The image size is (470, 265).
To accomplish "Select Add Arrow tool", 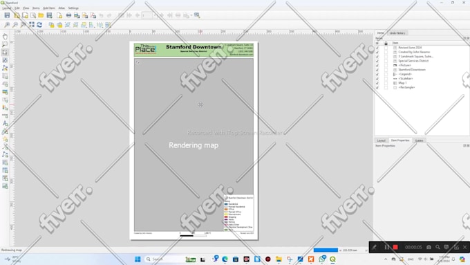I will pos(5,147).
